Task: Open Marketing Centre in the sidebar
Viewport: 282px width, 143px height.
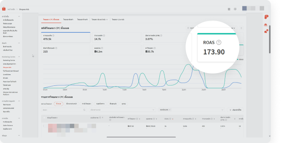Action: [x=9, y=60]
